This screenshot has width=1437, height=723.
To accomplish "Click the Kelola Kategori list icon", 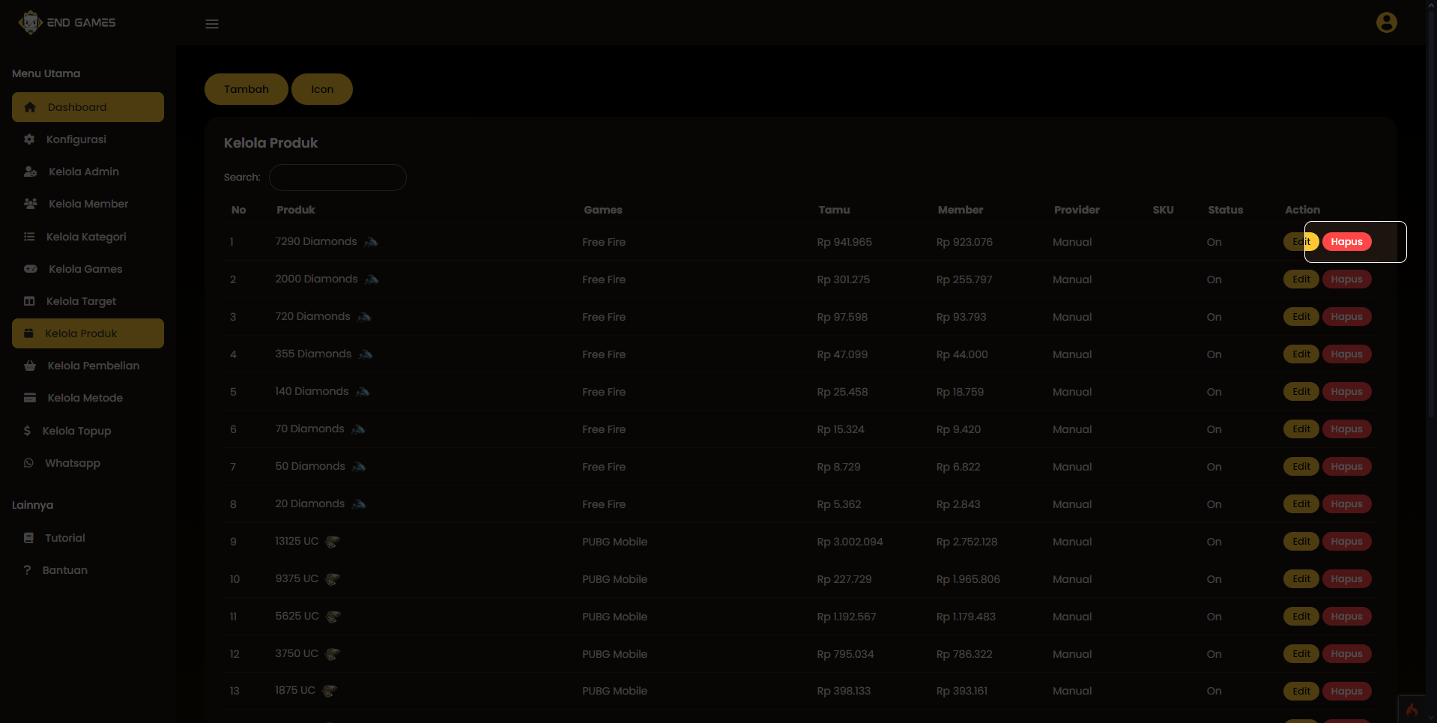I will 29,237.
